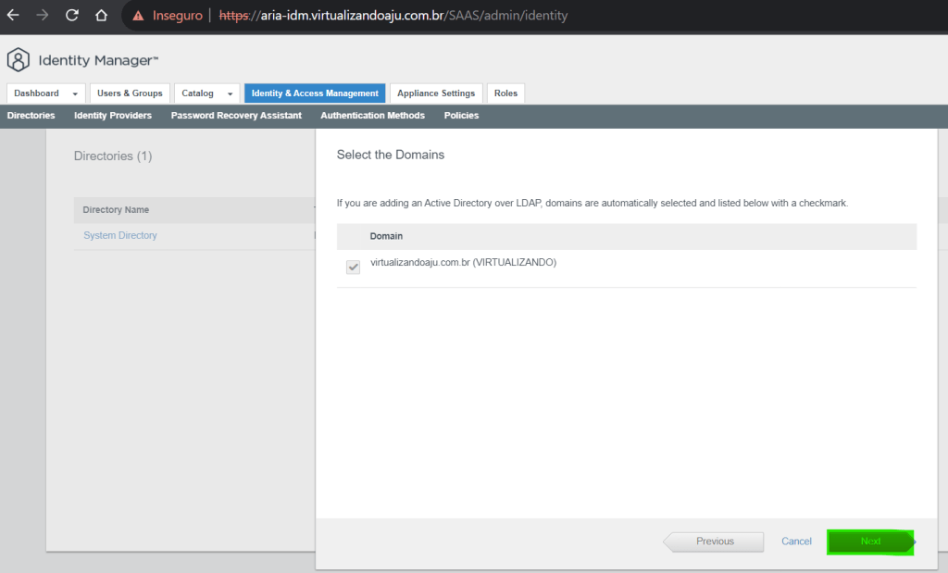The height and width of the screenshot is (573, 948).
Task: Expand the Dashboard dropdown arrow
Action: coord(74,93)
